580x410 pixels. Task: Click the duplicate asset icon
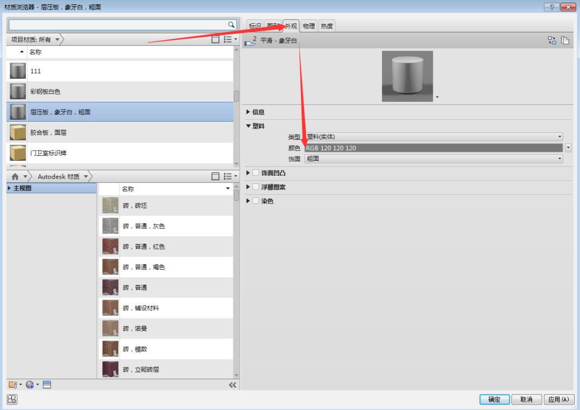565,40
